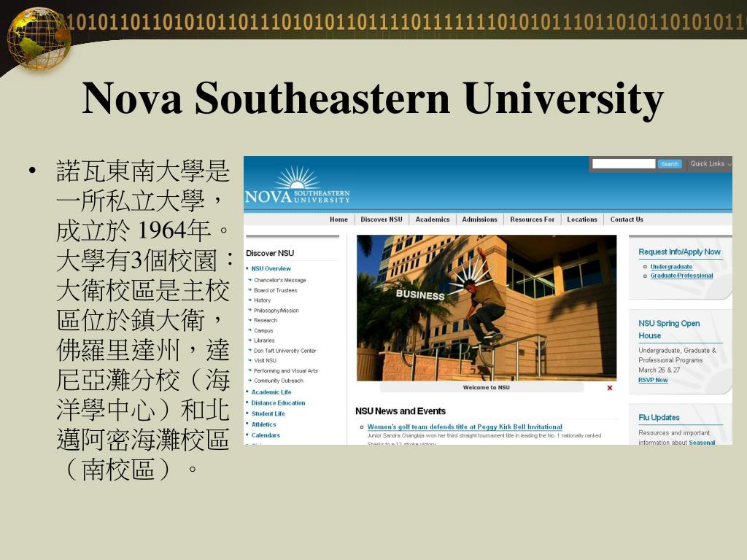Image resolution: width=747 pixels, height=560 pixels.
Task: Click the Flu Updates heading
Action: [x=659, y=418]
